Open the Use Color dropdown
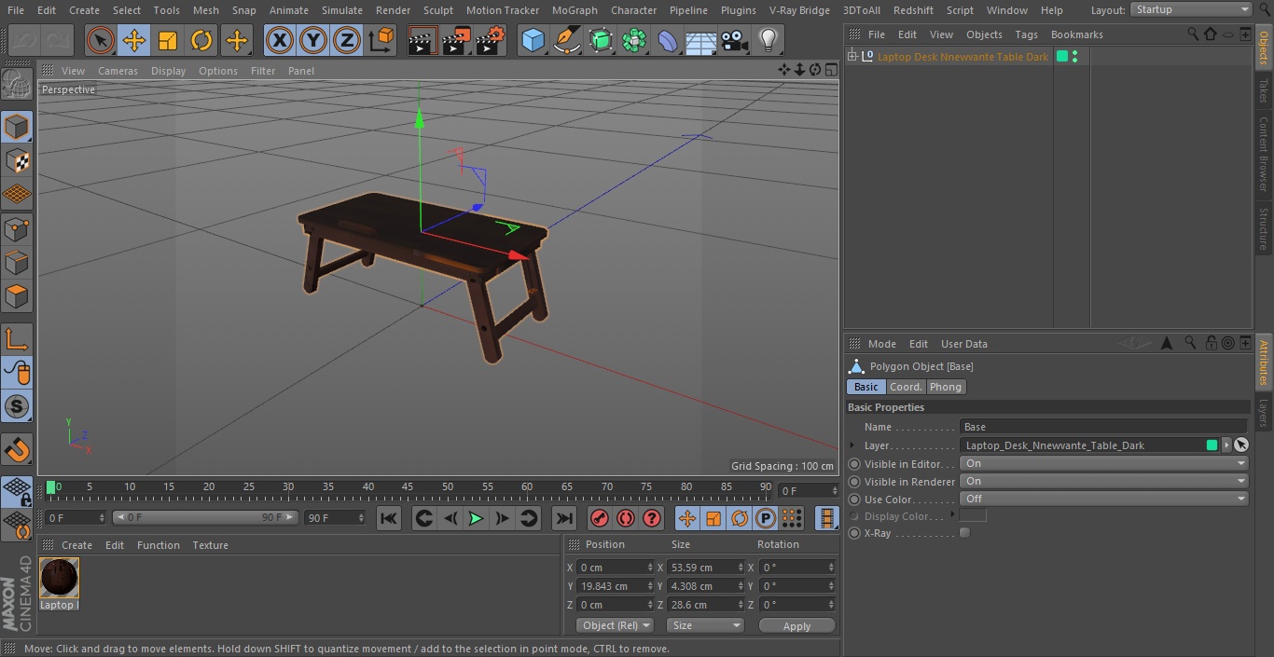 pos(1105,499)
